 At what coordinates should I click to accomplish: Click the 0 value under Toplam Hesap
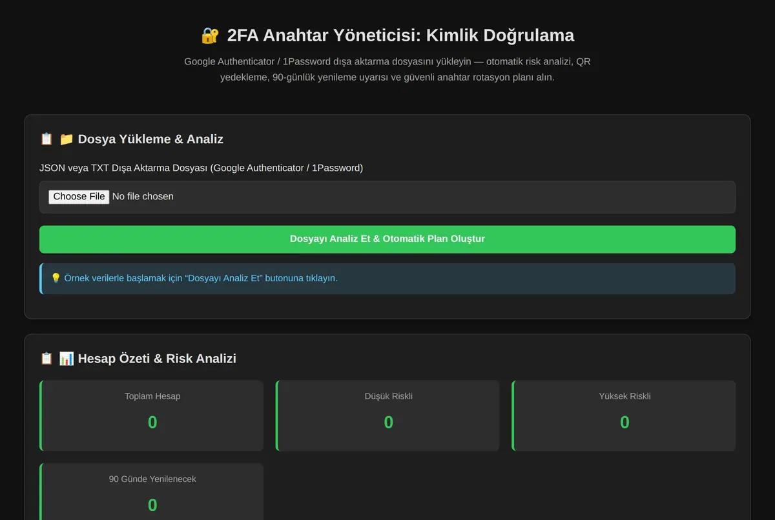(152, 423)
